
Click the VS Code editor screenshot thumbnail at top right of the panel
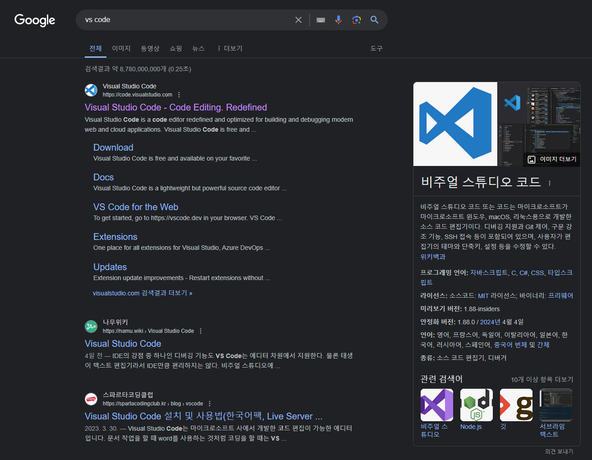[x=554, y=103]
